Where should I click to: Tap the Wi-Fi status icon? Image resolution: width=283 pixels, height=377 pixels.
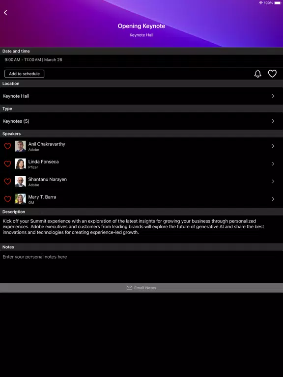260,3
